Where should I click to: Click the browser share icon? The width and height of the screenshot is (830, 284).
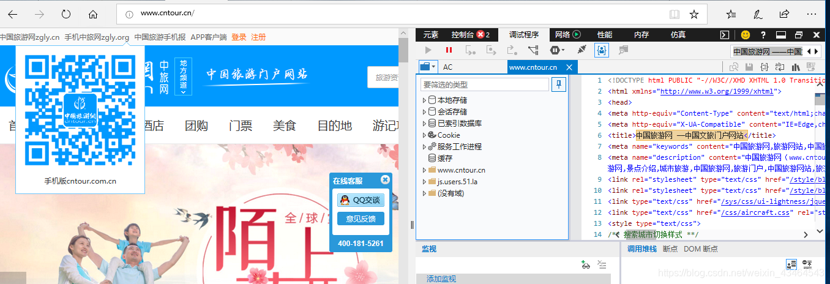coord(784,14)
